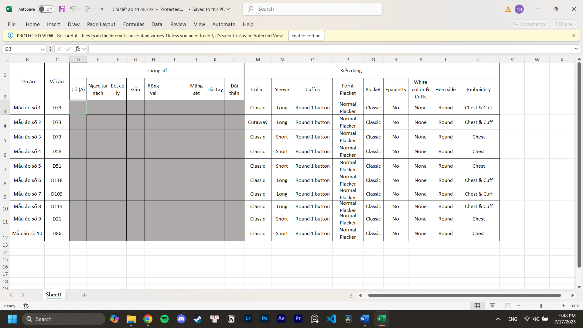Screen dimensions: 583x328
Task: Select the Sheet1 tab
Action: point(54,295)
